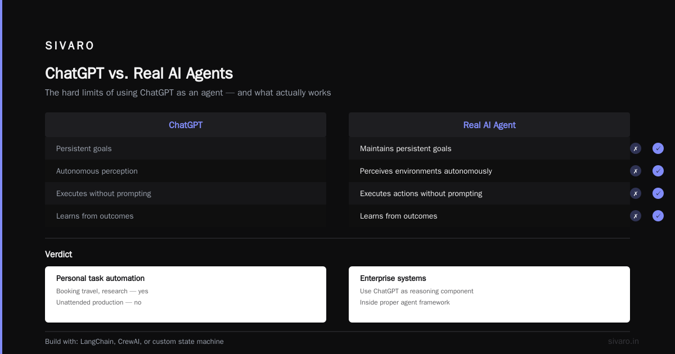Click the Build with LangChain, CrewAI footer text
675x354 pixels.
coord(134,341)
